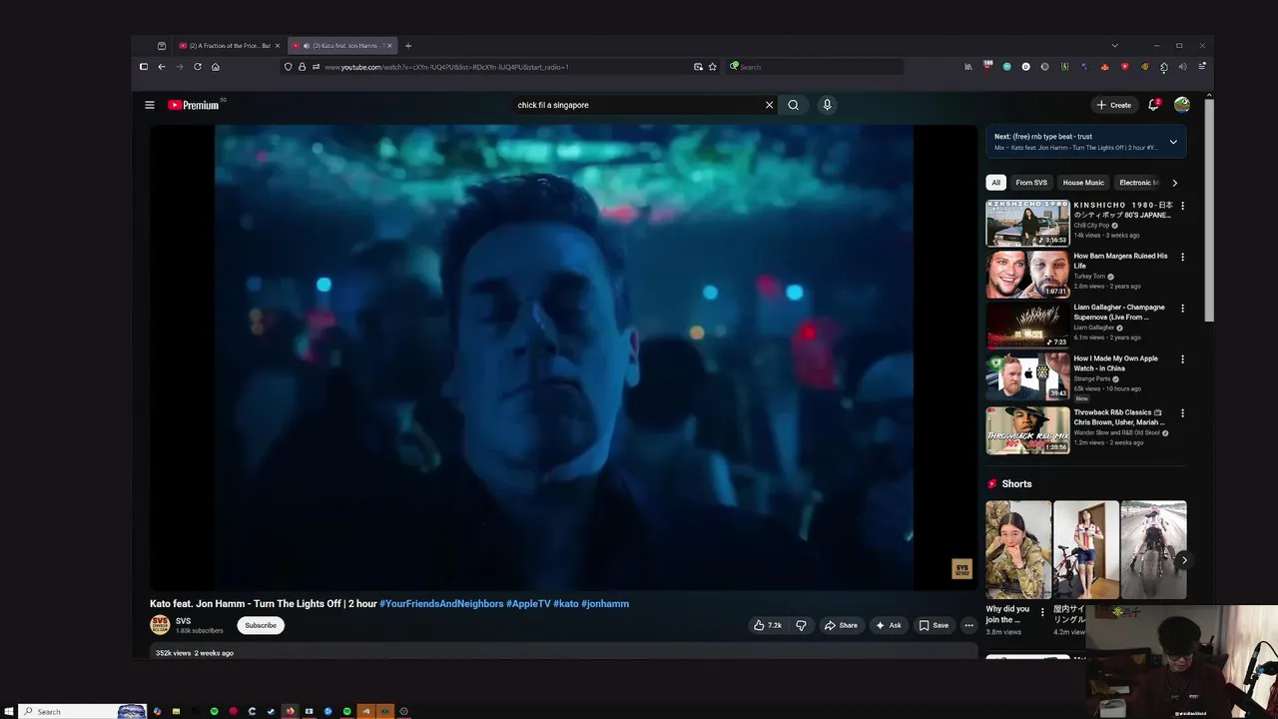Open the list all tabs chevron
The height and width of the screenshot is (719, 1278).
click(x=1114, y=46)
